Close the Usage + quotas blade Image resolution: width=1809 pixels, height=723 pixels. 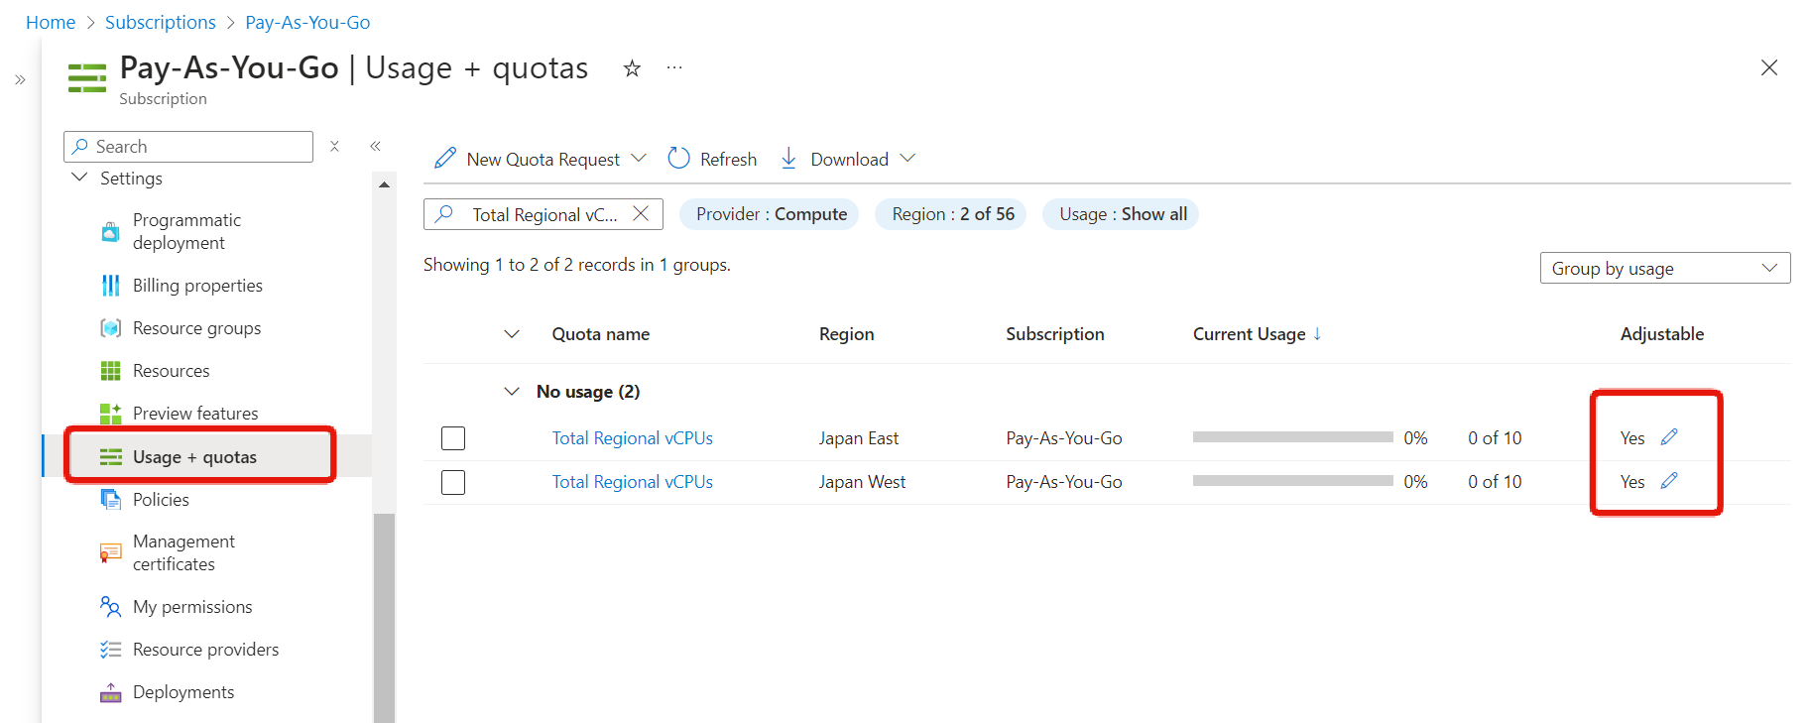coord(1769,67)
